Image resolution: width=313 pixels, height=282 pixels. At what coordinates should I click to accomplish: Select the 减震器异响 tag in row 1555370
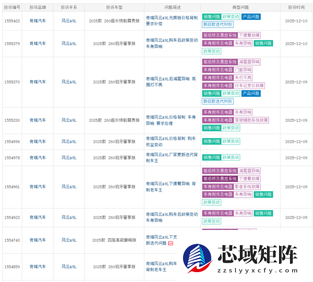(249, 62)
